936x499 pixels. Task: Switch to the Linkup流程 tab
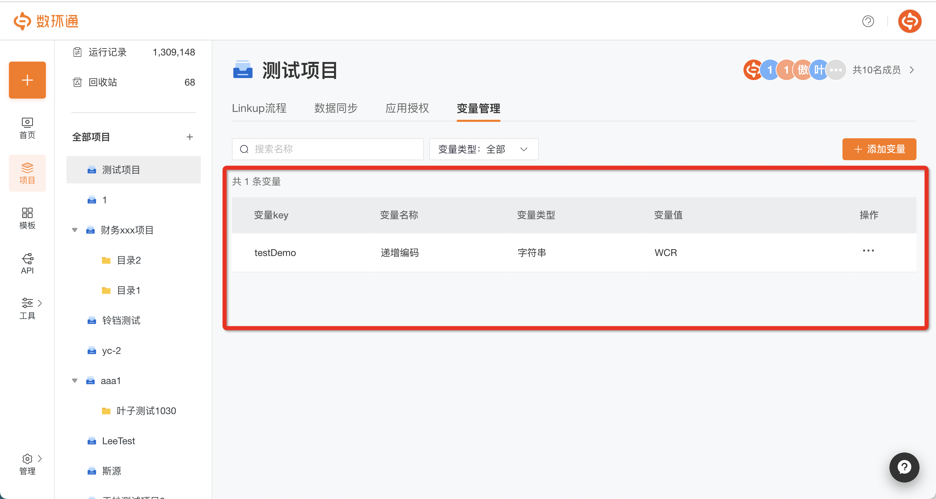(x=259, y=108)
